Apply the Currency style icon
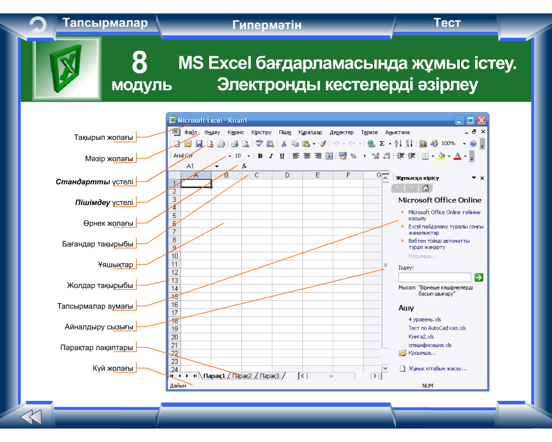 (x=343, y=156)
